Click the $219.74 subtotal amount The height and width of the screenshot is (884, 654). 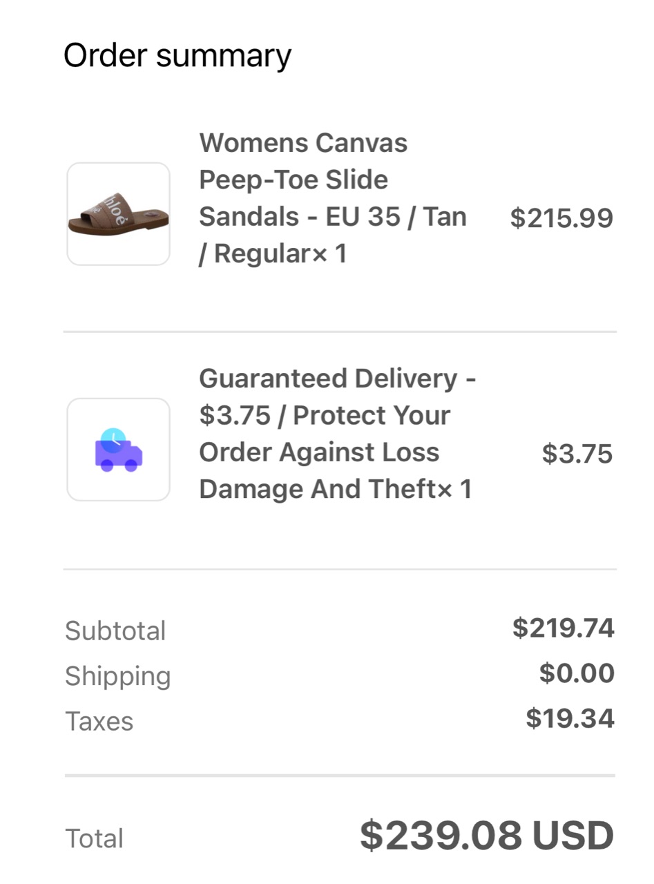click(x=564, y=628)
